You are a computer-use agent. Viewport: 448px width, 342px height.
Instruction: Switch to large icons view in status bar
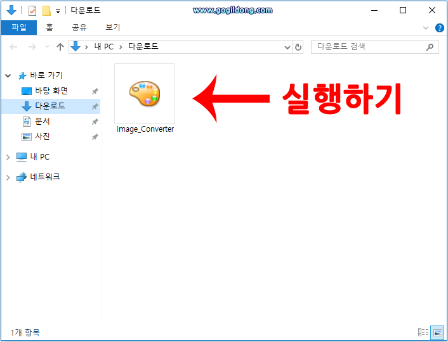pos(437,332)
